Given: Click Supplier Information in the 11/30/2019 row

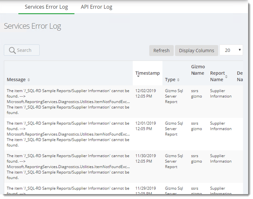Looking at the screenshot, I should [221, 159].
